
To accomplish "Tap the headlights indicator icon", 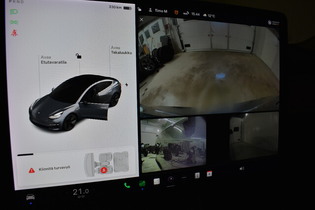I will 14,11.
